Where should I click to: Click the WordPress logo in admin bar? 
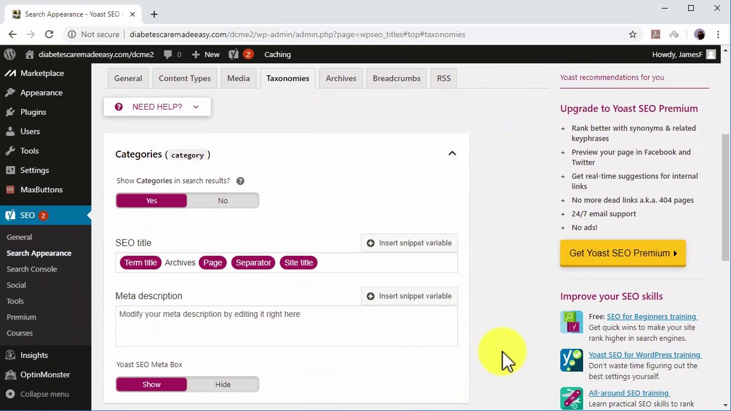point(10,54)
